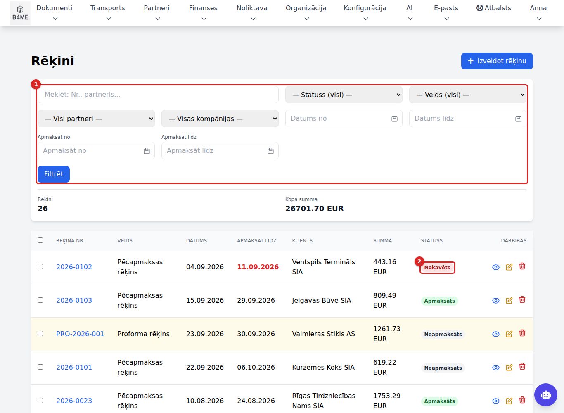Delete invoice 2026-0102 trash icon
Screen dimensions: 564x413
[x=522, y=266]
